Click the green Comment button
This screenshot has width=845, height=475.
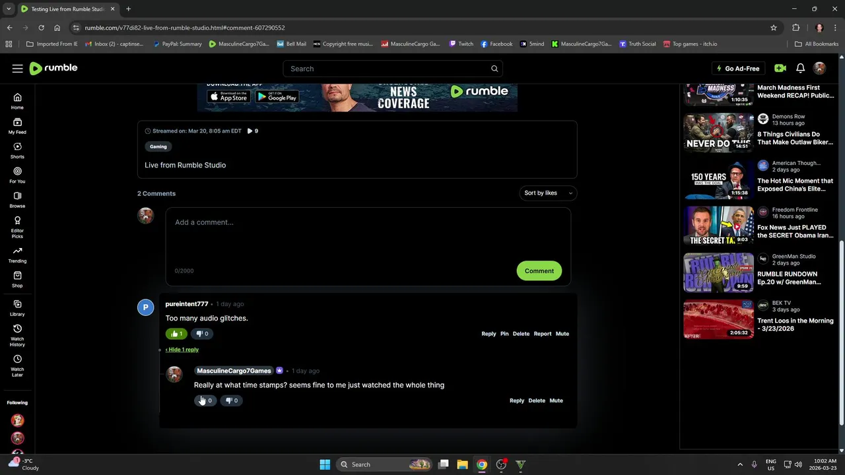pos(539,271)
